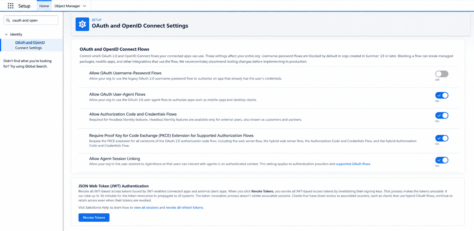The height and width of the screenshot is (231, 474).
Task: Click the Setup gear icon in page header
Action: 82,24
